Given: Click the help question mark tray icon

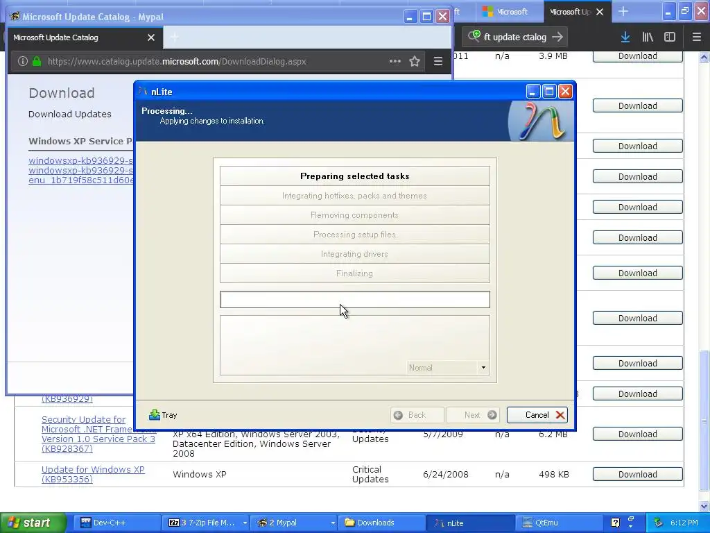Looking at the screenshot, I should coord(615,523).
